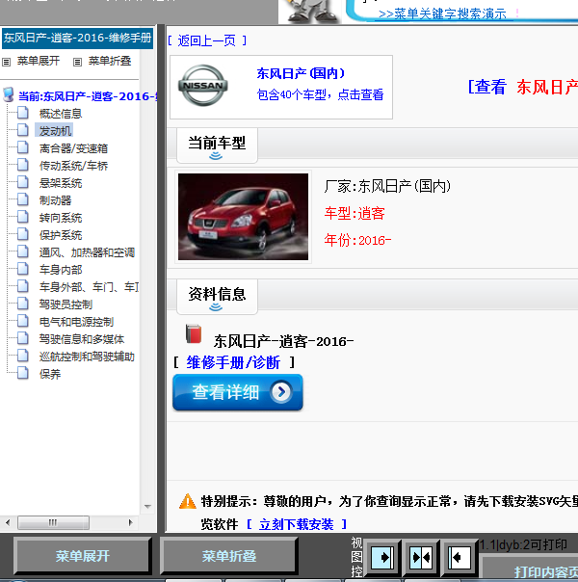Click top 菜单展开 text in sidebar
This screenshot has width=578, height=582.
pos(39,61)
